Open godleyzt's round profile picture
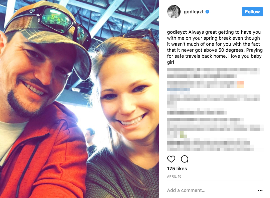270x198 pixels. (174, 12)
